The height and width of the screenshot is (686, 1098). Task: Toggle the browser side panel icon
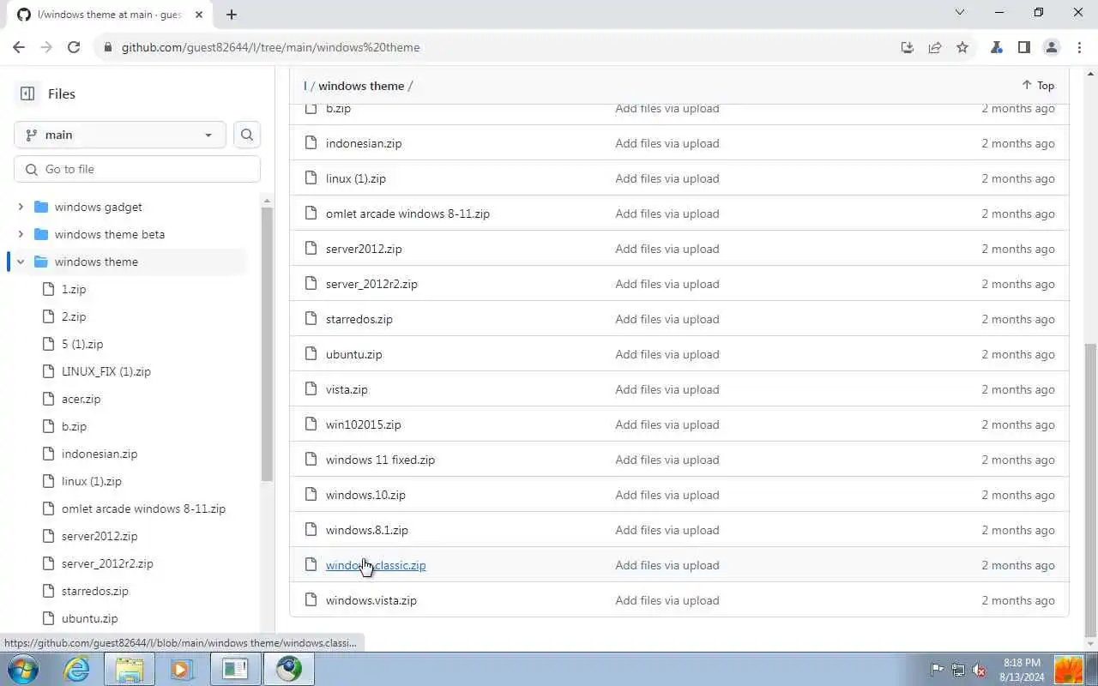pyautogui.click(x=1023, y=47)
